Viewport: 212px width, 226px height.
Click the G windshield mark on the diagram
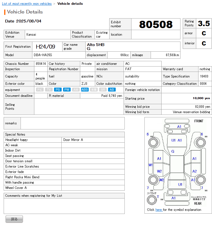173,151
